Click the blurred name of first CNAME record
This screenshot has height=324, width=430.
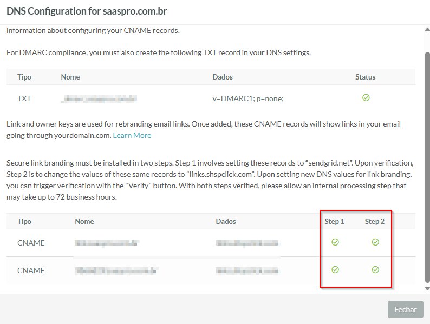click(107, 243)
